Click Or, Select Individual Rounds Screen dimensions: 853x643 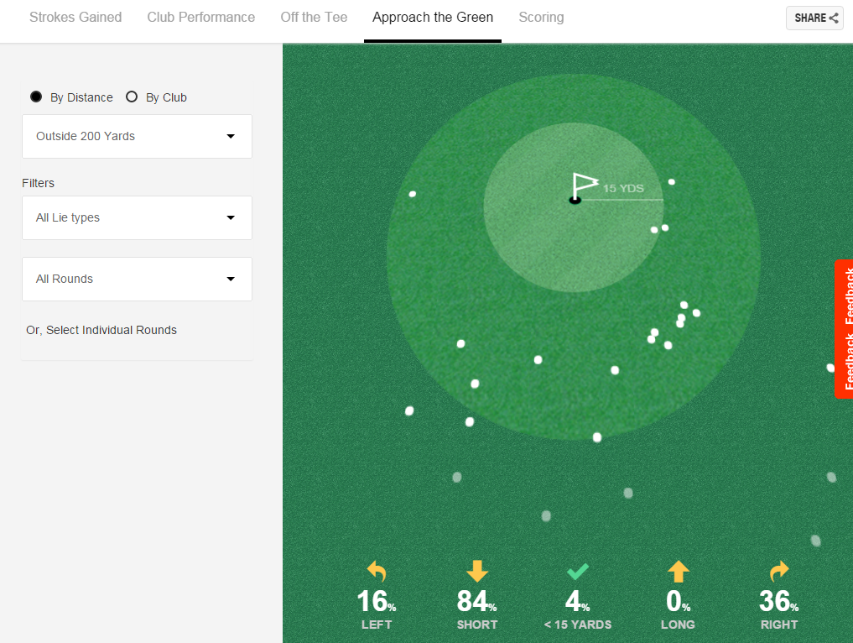[x=101, y=330]
